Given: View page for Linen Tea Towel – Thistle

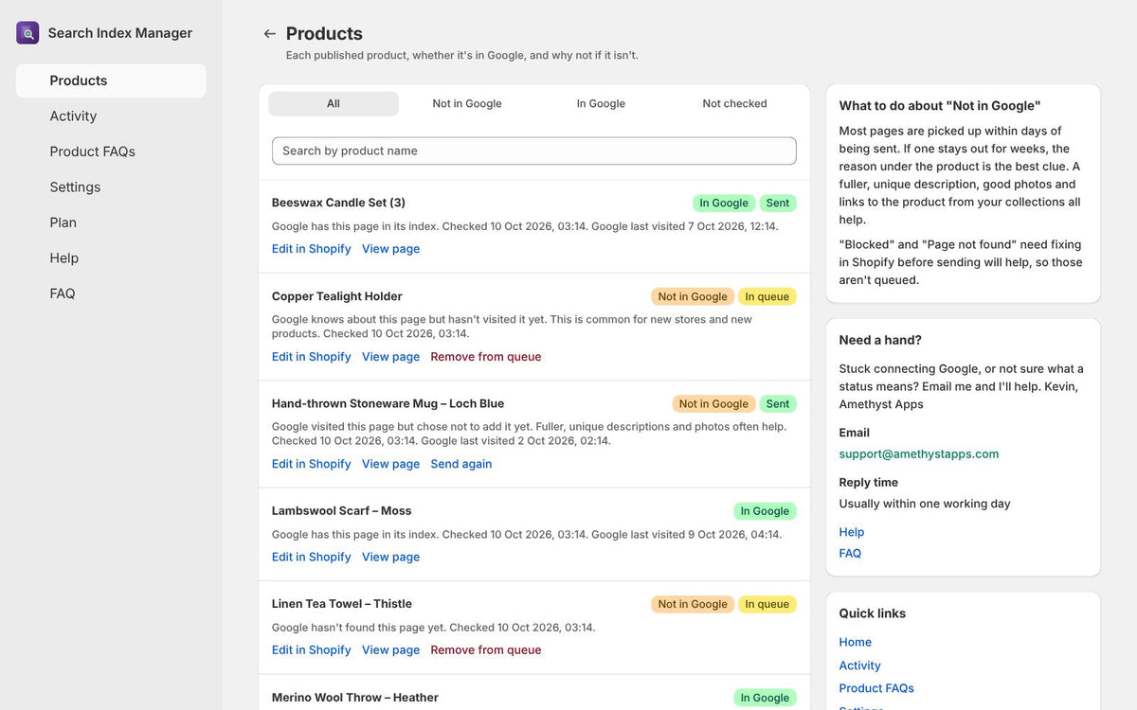Looking at the screenshot, I should click(390, 650).
